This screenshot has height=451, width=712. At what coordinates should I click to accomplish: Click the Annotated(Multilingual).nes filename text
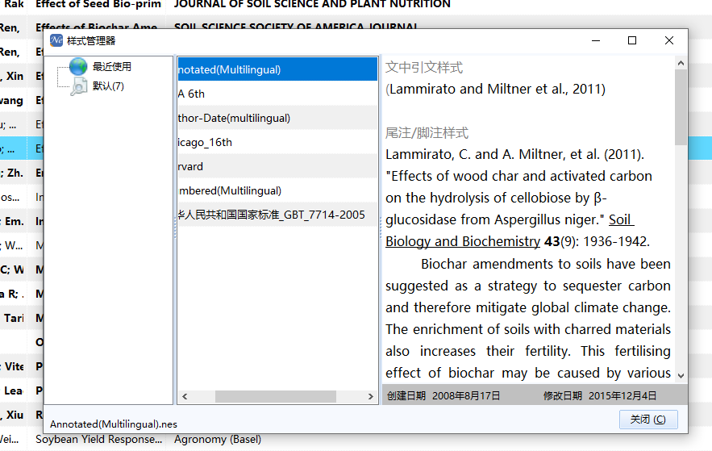click(114, 424)
